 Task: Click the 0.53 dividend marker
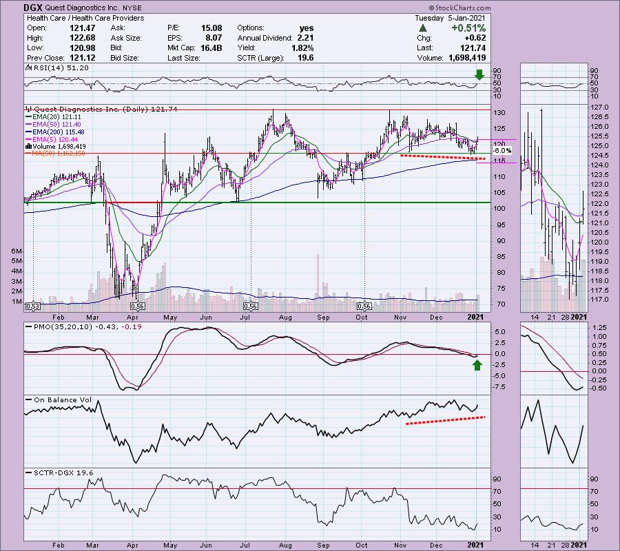32,306
